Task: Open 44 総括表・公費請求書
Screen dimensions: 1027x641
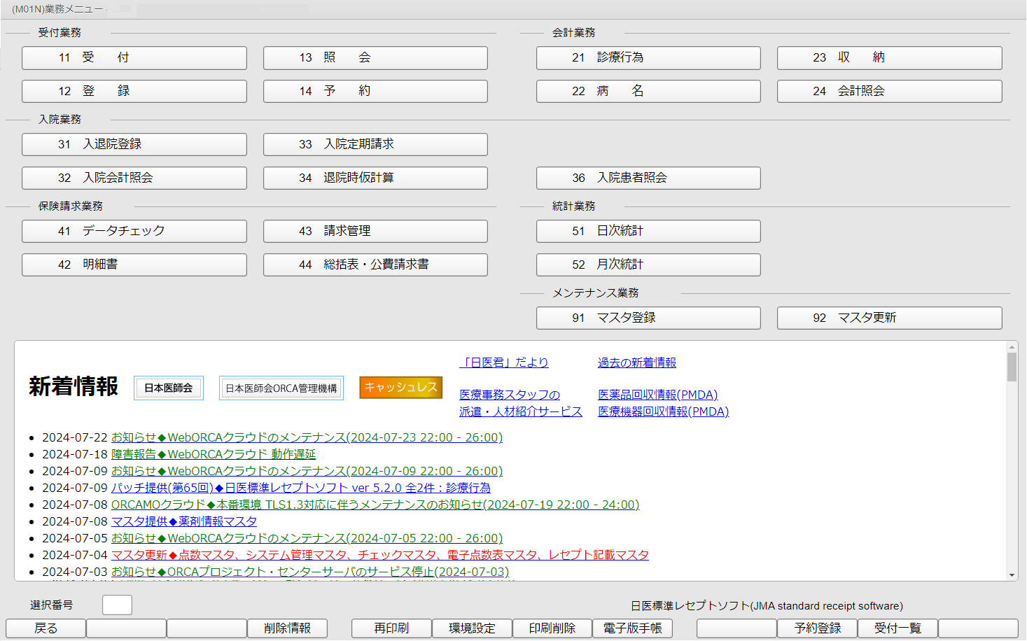Action: pos(375,265)
